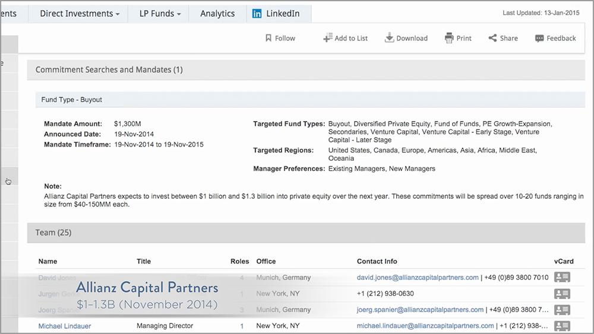Screen dimensions: 594x334
Task: Sort team table by Name column
Action: [x=48, y=262]
